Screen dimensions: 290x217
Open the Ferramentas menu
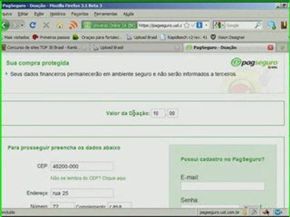(106, 14)
